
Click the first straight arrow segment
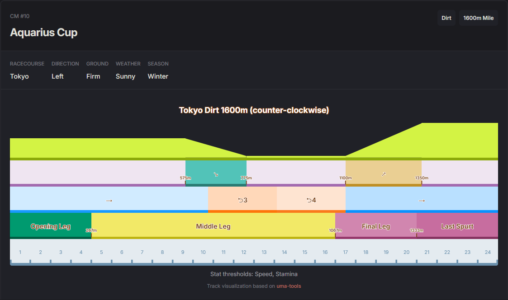[109, 200]
